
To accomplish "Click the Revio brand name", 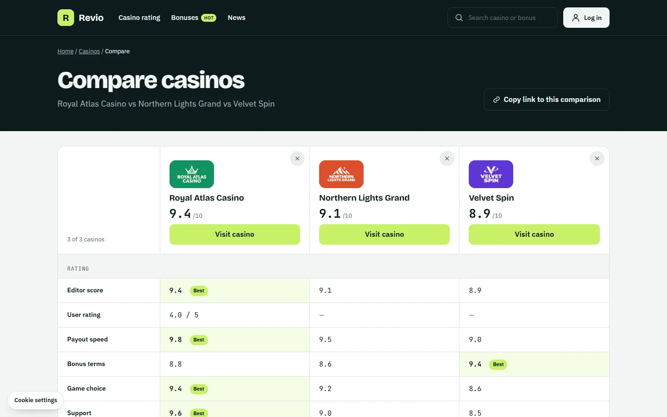I will point(91,18).
